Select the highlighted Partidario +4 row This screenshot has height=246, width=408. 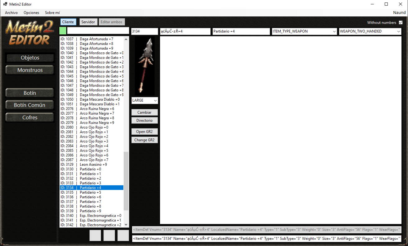coord(92,188)
